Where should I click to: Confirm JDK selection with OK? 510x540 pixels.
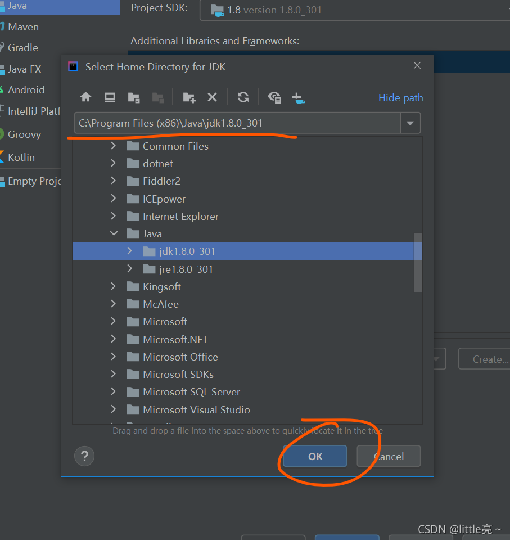(315, 456)
